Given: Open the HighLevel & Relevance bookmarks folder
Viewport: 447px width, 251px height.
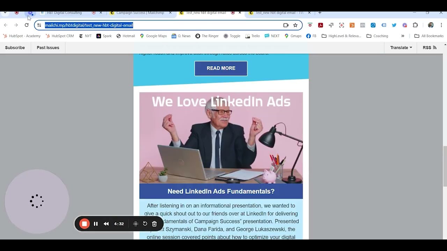Looking at the screenshot, I should coord(341,36).
